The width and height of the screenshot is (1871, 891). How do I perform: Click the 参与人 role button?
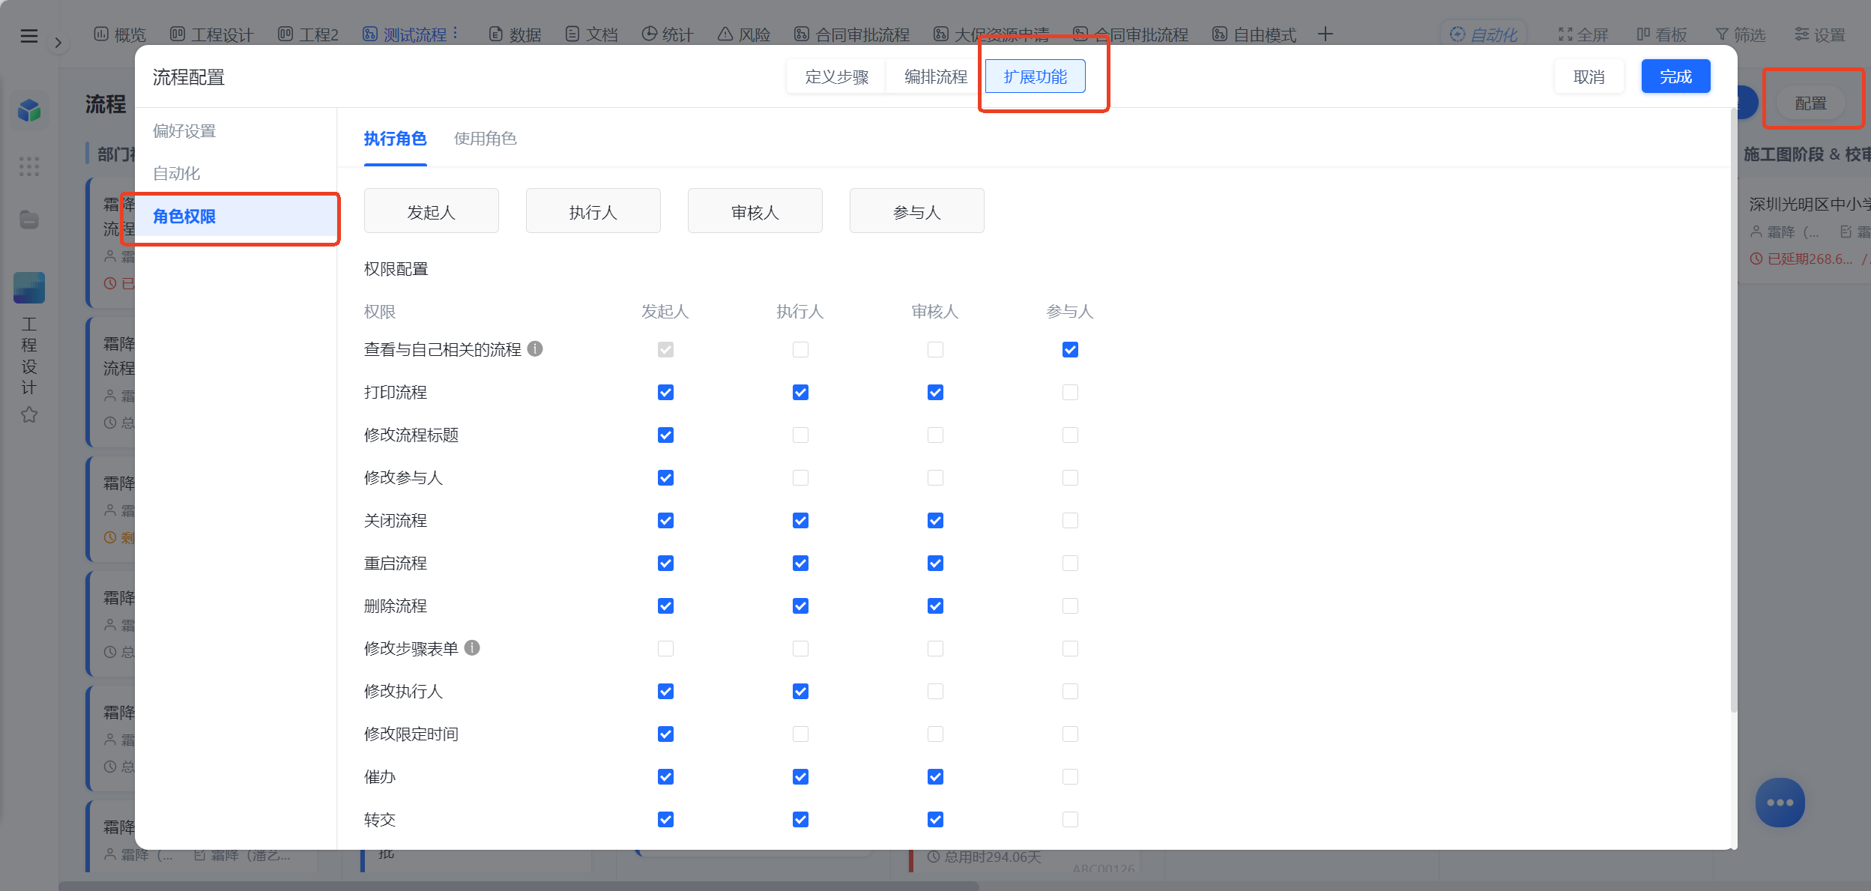(x=916, y=211)
